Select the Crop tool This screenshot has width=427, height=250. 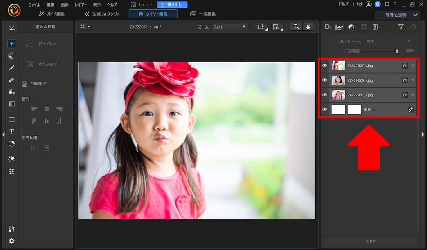[x=11, y=28]
